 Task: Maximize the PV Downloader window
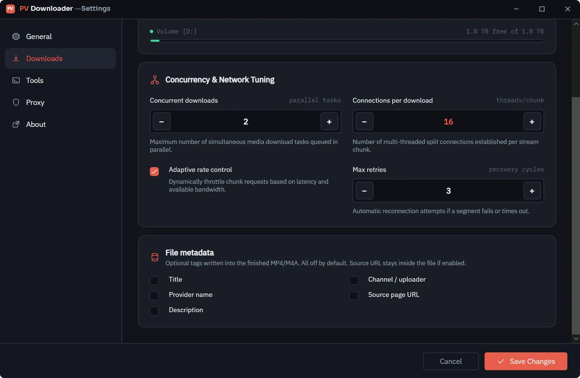pyautogui.click(x=542, y=9)
